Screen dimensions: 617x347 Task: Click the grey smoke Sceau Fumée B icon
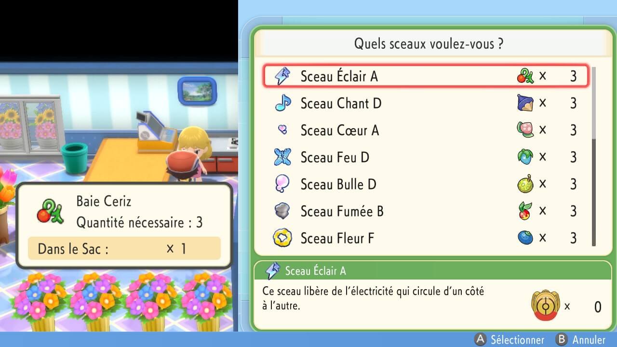[282, 211]
